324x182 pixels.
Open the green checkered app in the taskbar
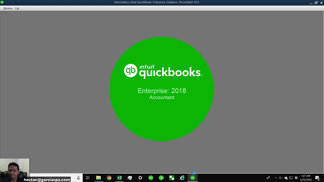[x=172, y=178]
